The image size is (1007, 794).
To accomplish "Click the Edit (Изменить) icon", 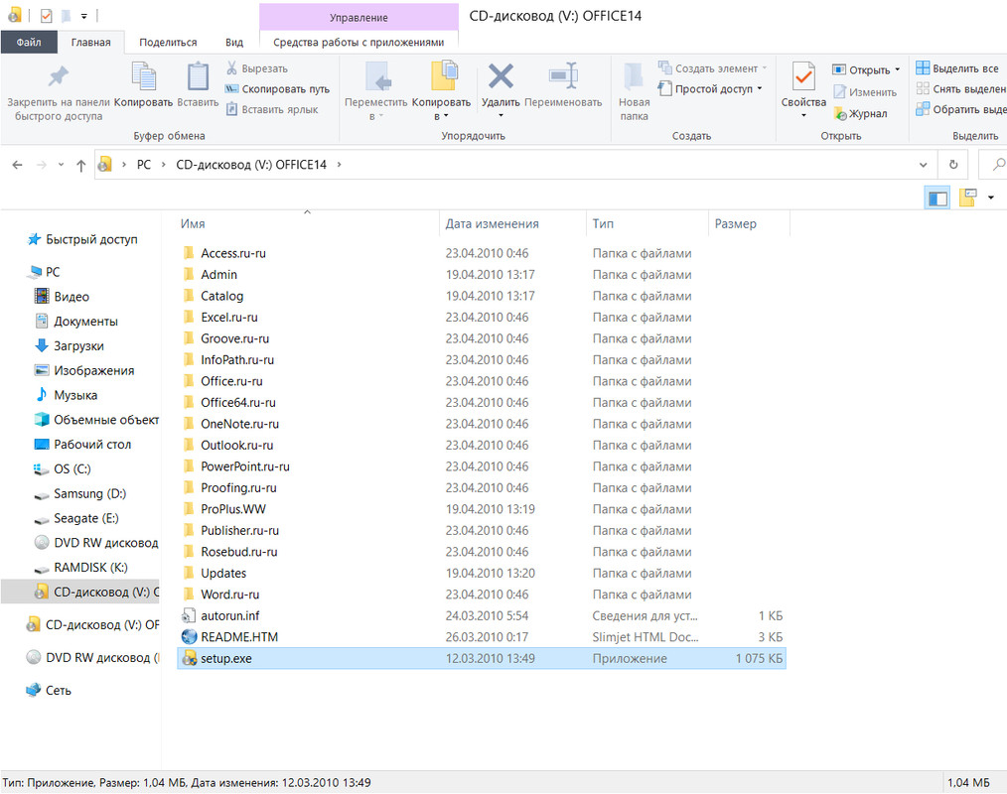I will 839,91.
